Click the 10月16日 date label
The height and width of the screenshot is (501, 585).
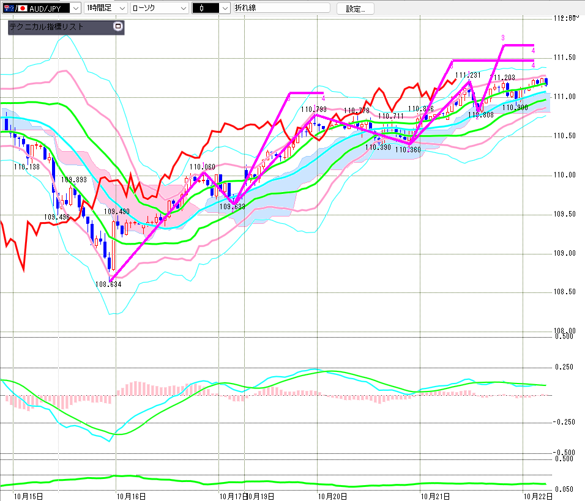tap(132, 497)
